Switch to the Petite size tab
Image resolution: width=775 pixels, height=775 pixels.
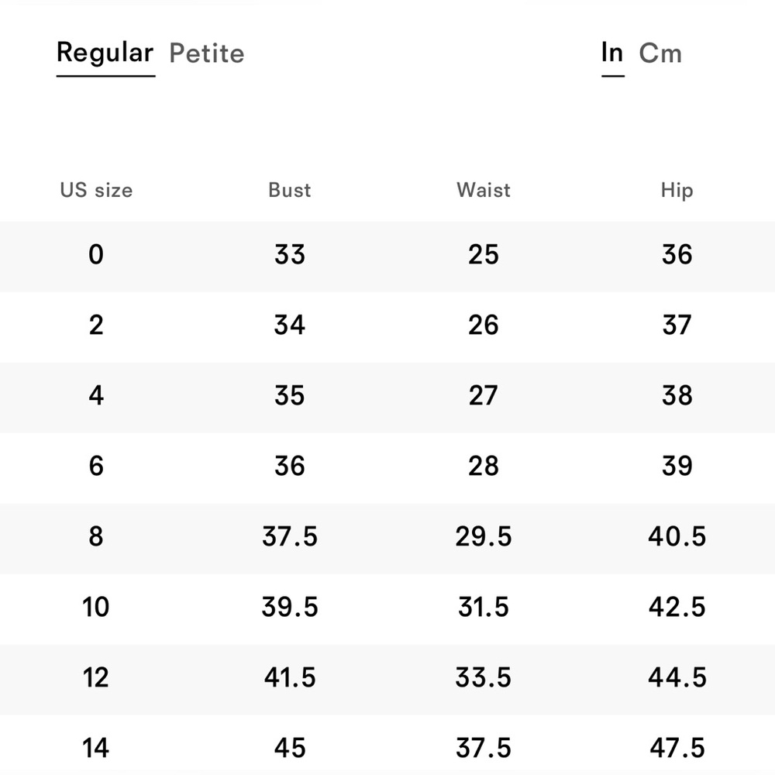point(206,53)
